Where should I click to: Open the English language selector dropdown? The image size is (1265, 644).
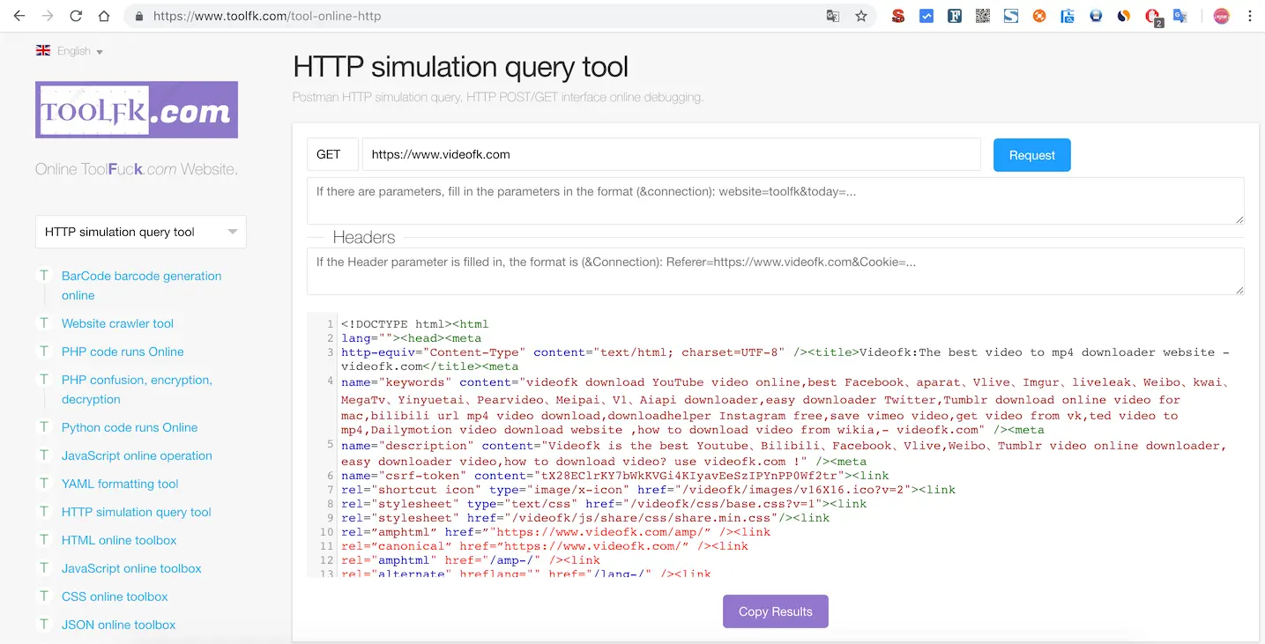(71, 50)
